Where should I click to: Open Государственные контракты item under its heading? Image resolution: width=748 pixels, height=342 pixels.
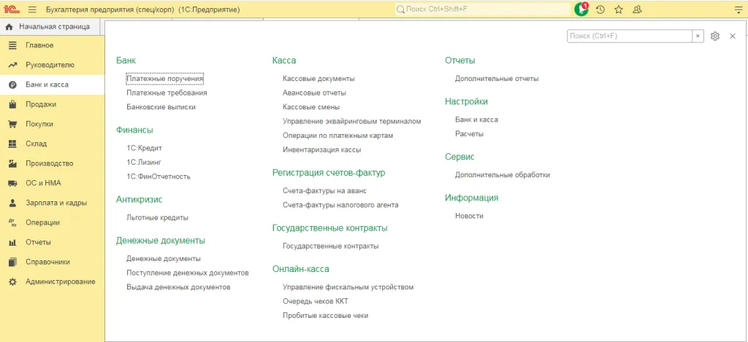click(331, 246)
